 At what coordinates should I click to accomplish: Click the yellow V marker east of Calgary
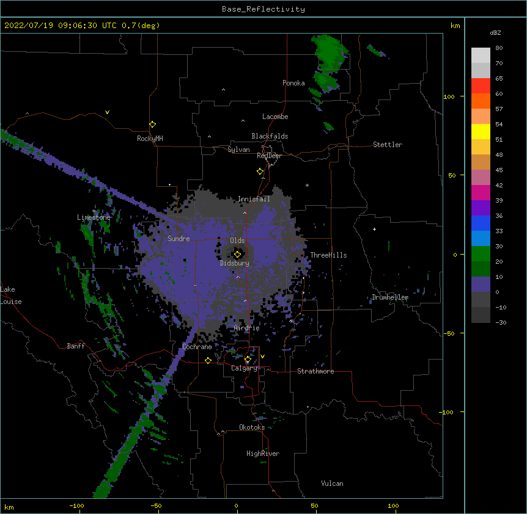[262, 357]
